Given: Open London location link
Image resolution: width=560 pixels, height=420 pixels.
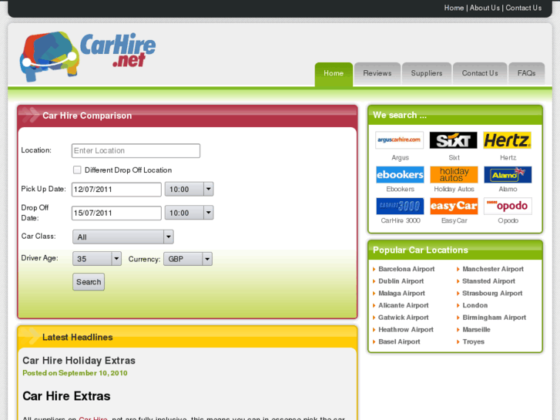Looking at the screenshot, I should coord(474,305).
